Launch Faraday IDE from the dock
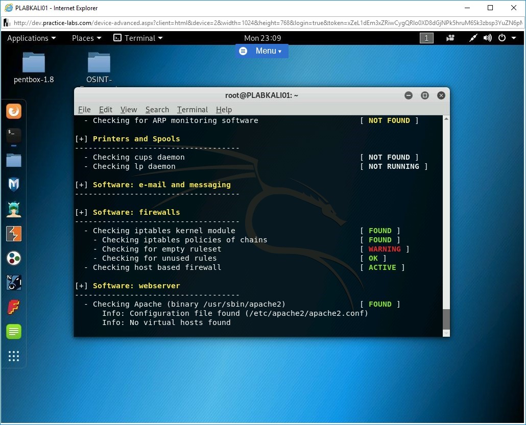526x425 pixels. (14, 307)
